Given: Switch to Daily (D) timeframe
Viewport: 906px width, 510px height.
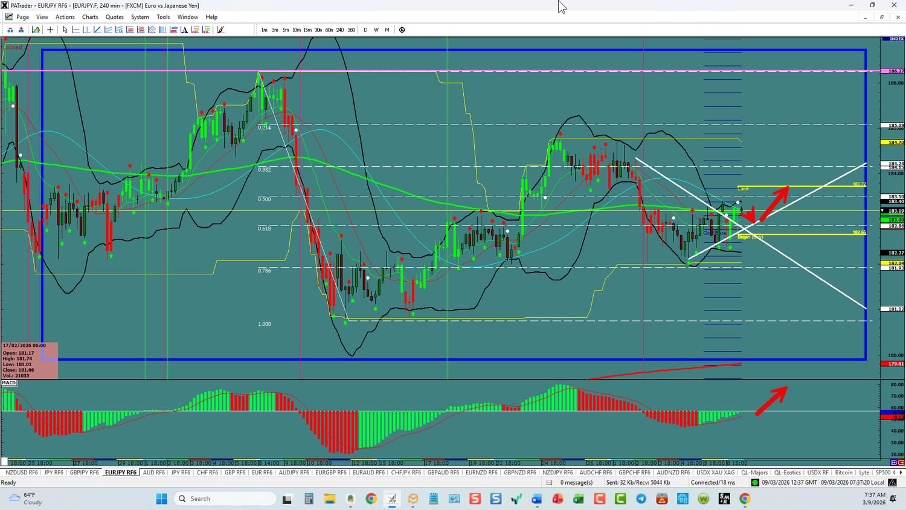Looking at the screenshot, I should (365, 30).
